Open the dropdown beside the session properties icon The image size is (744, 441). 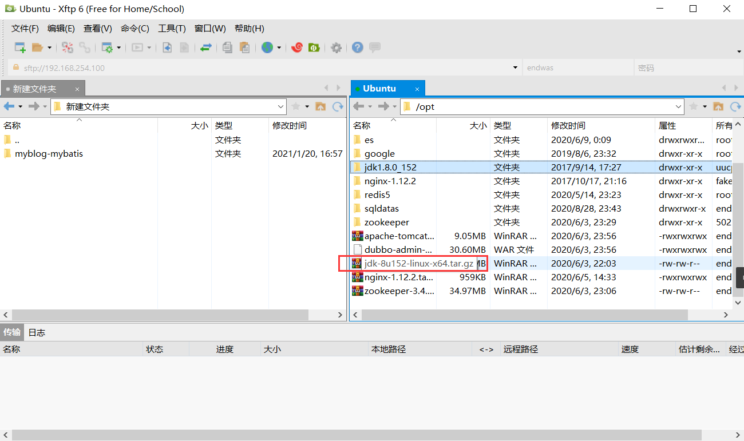(x=119, y=48)
